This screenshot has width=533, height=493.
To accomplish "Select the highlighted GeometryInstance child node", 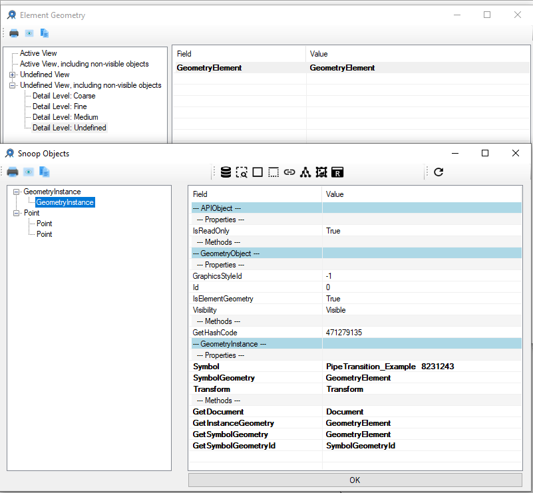I will (65, 202).
